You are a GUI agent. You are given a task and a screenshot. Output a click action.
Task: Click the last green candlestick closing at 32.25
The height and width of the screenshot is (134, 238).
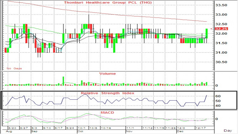pos(207,33)
